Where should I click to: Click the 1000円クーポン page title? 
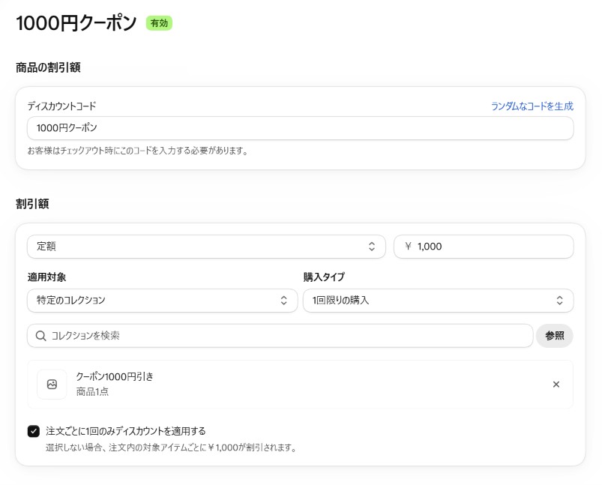point(76,22)
